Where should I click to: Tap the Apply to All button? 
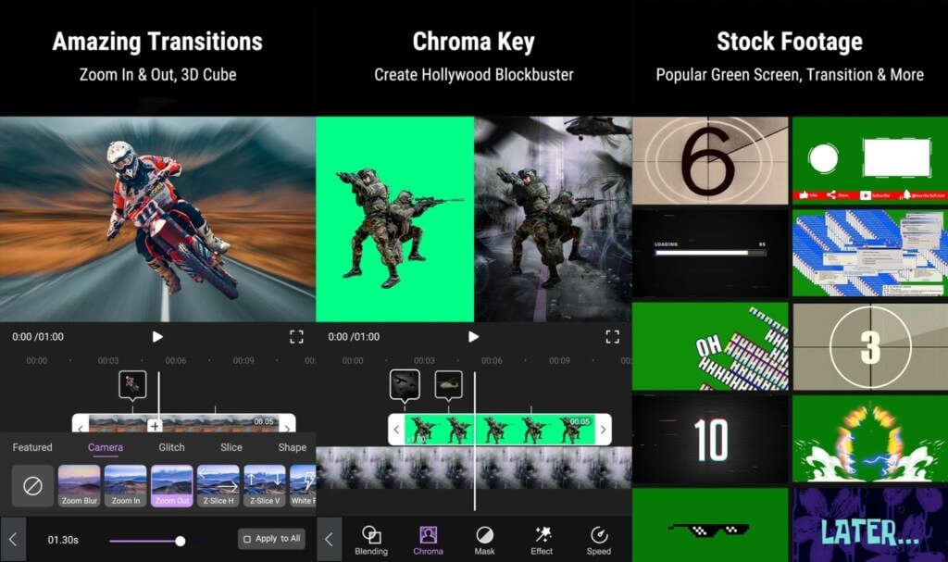click(x=271, y=538)
